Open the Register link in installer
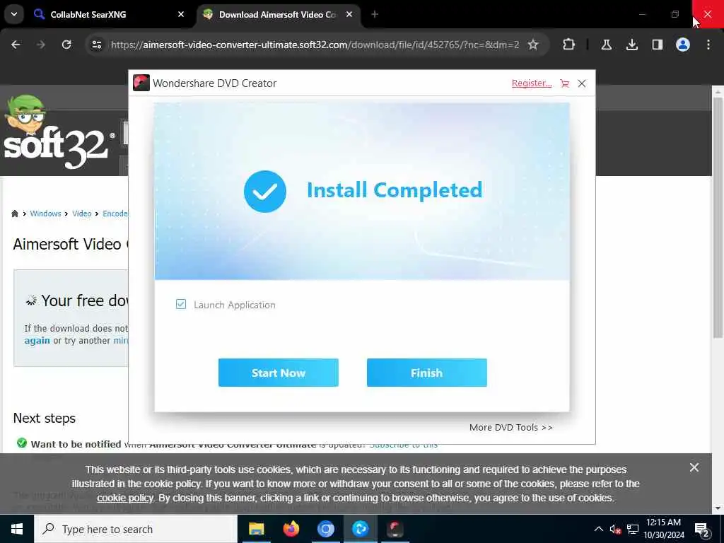Screen dimensions: 724x543 pos(532,83)
